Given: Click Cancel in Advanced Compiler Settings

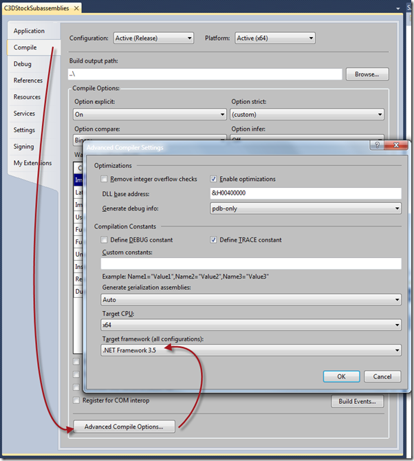Looking at the screenshot, I should 382,376.
